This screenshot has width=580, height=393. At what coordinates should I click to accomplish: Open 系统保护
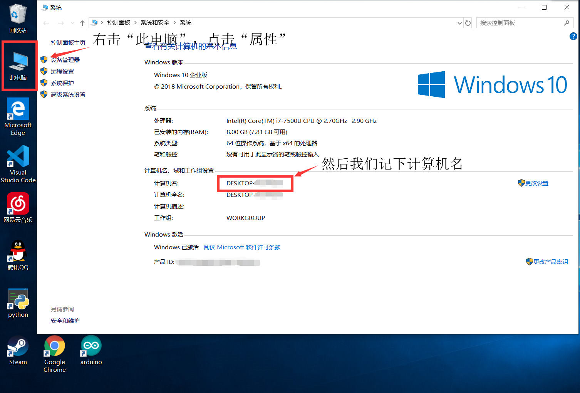62,83
